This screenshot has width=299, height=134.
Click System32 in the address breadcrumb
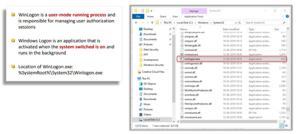[x=219, y=23]
